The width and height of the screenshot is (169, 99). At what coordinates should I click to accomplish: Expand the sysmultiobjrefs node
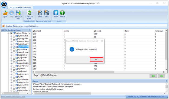tap(11, 63)
